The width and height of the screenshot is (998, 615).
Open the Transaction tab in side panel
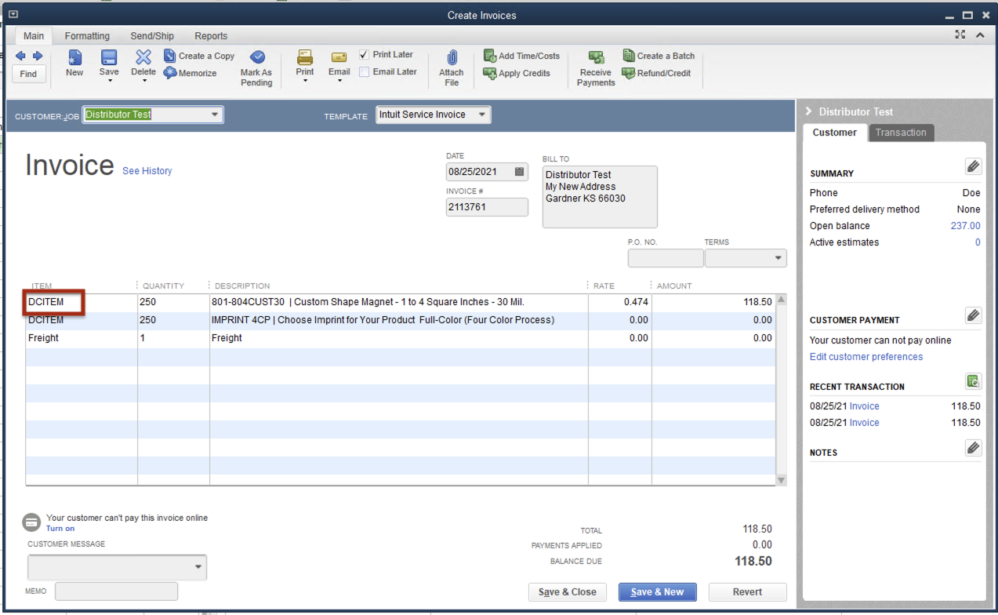coord(901,133)
